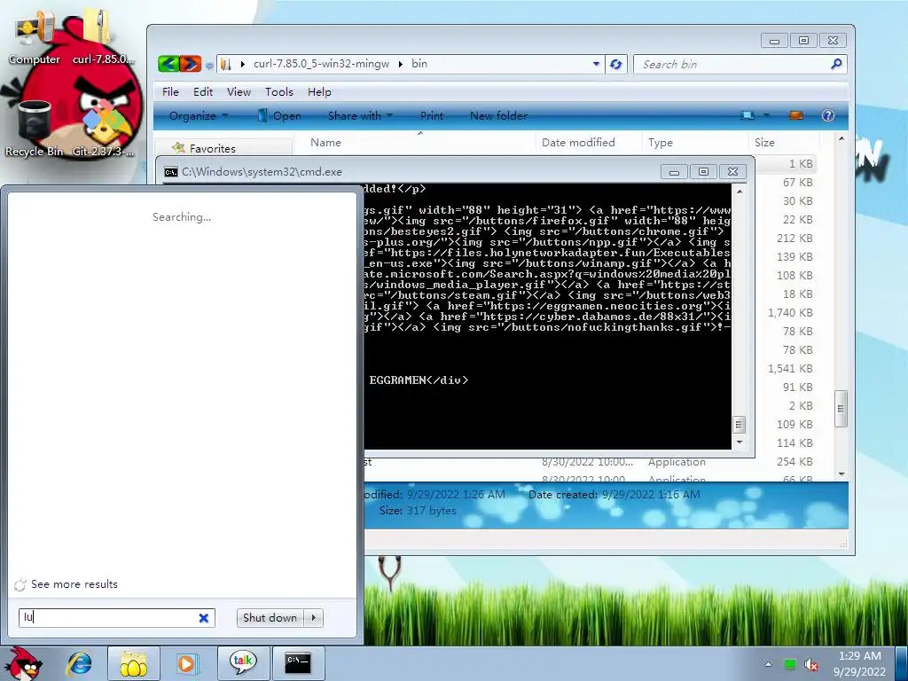Open the Computer desktop icon
The width and height of the screenshot is (908, 681).
(35, 37)
